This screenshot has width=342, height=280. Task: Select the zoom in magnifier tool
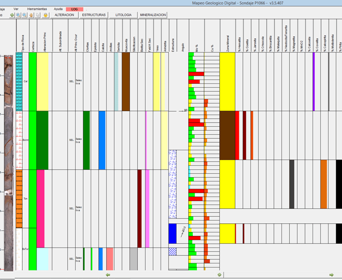pyautogui.click(x=18, y=15)
